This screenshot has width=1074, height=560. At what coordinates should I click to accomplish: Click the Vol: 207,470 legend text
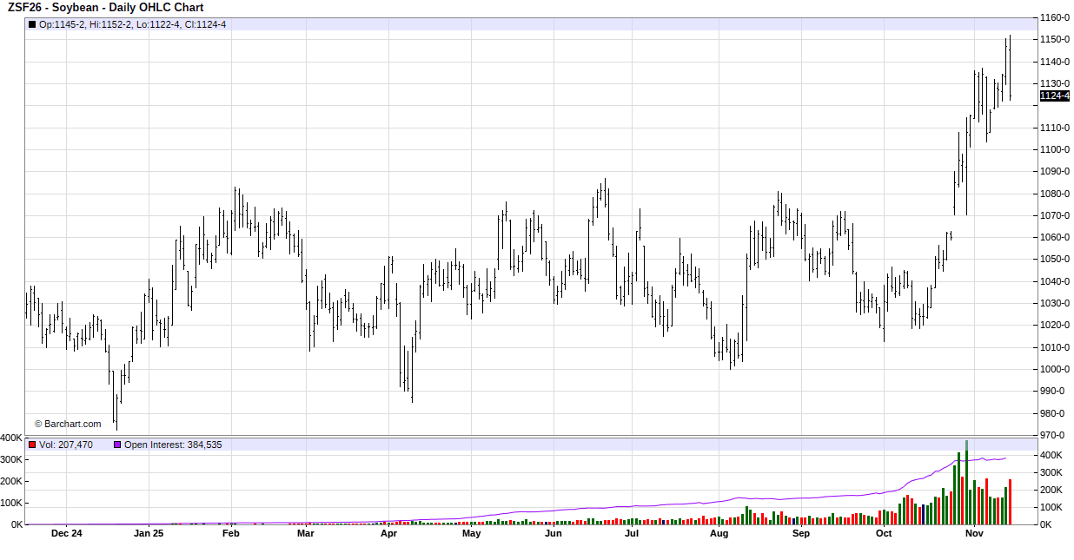coord(66,445)
